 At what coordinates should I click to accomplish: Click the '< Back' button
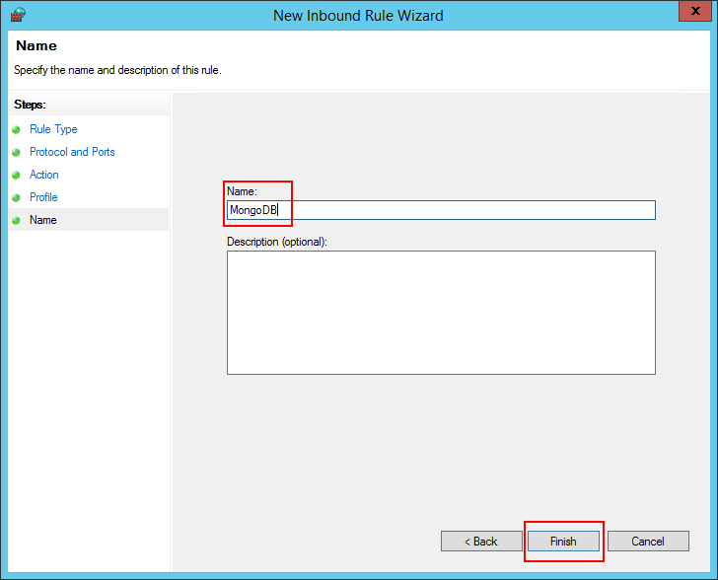(x=481, y=542)
